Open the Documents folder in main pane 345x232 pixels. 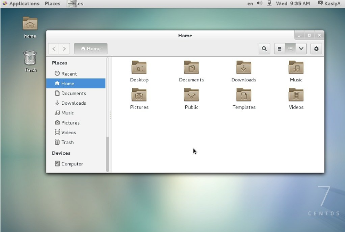point(192,68)
